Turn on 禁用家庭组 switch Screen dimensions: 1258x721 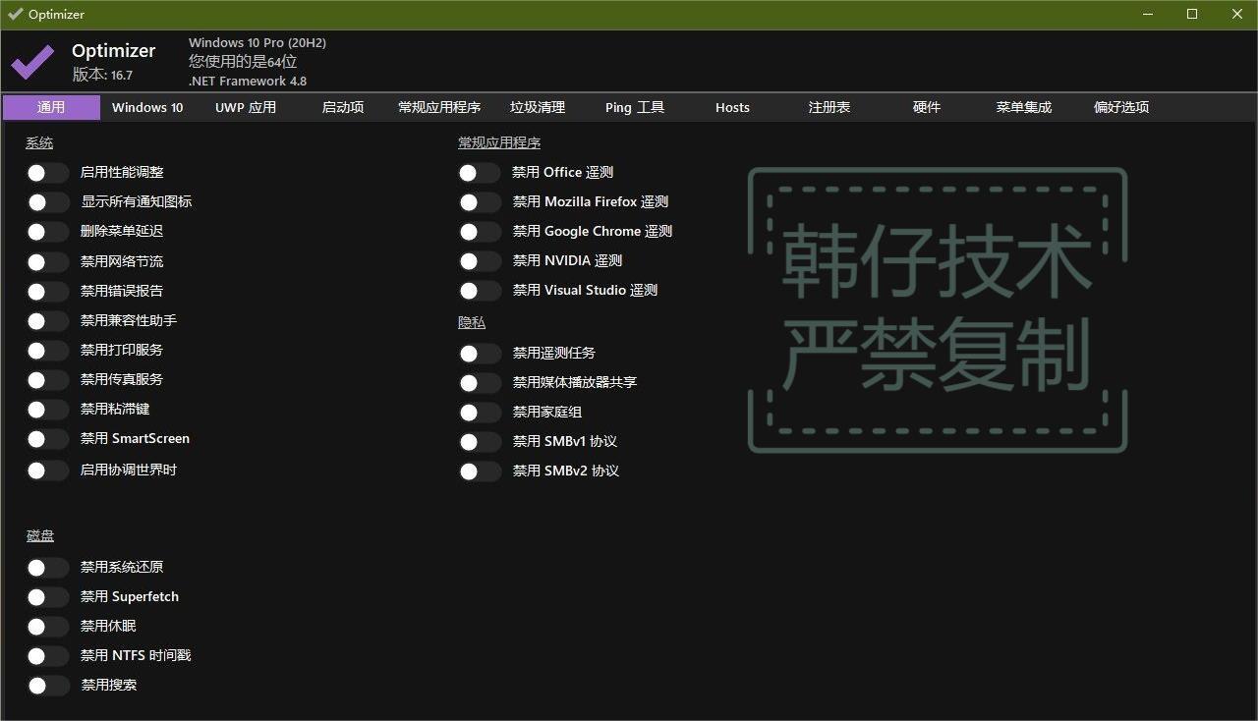[x=480, y=413]
